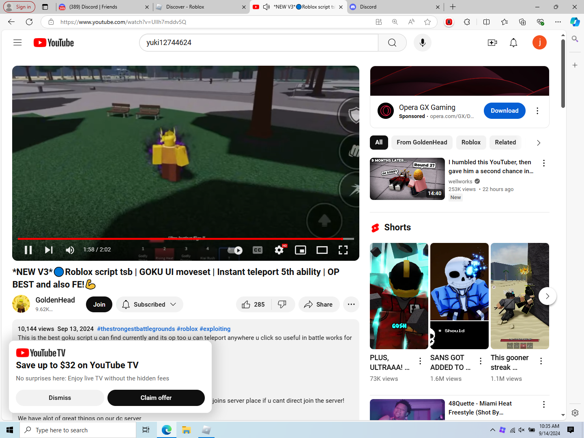Screen dimensions: 584x438
Task: Open video player settings gear
Action: pos(279,250)
